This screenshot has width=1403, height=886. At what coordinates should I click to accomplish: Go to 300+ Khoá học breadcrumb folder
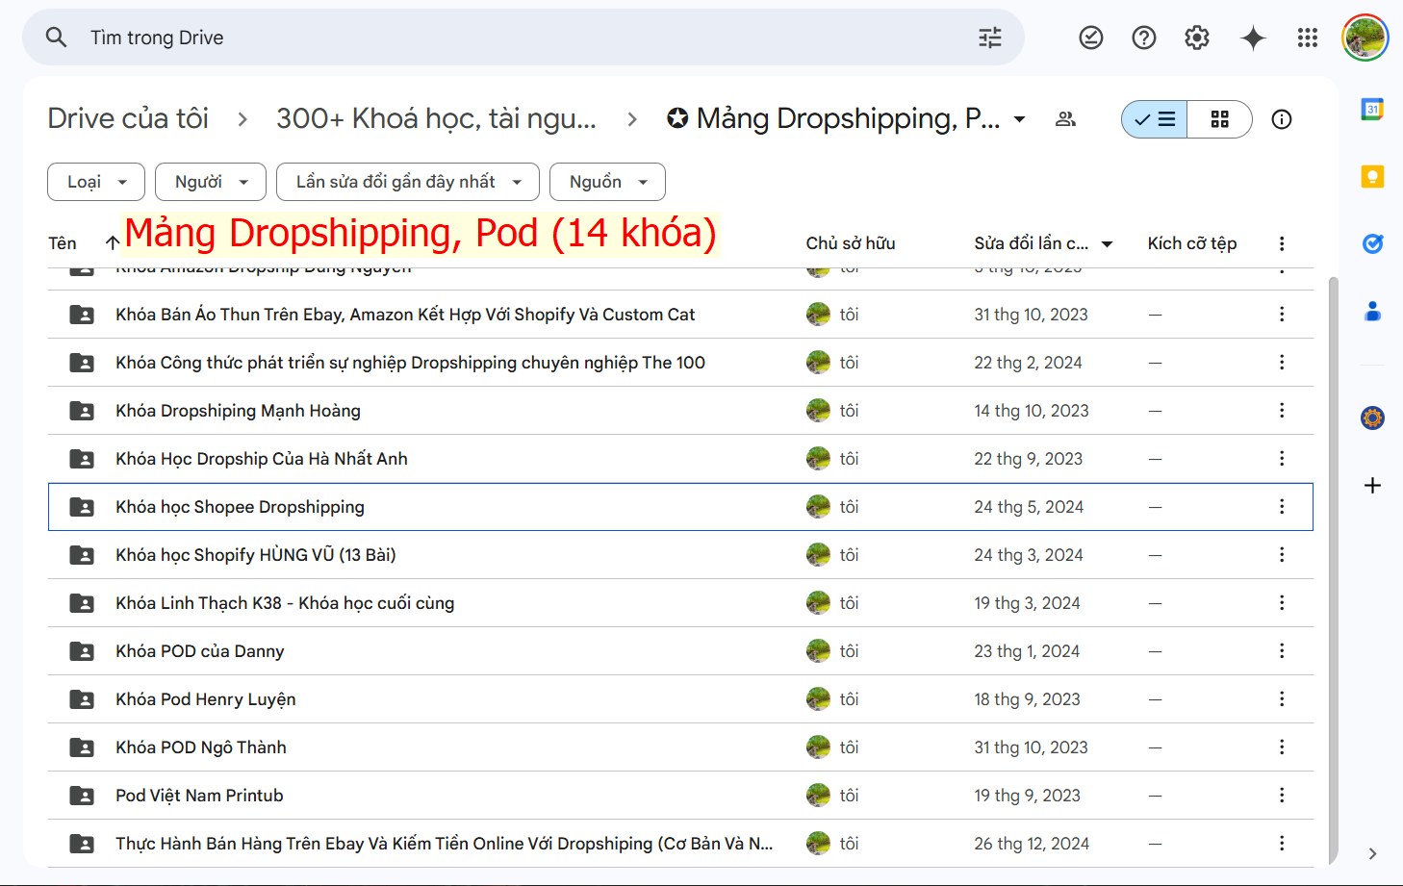[436, 118]
